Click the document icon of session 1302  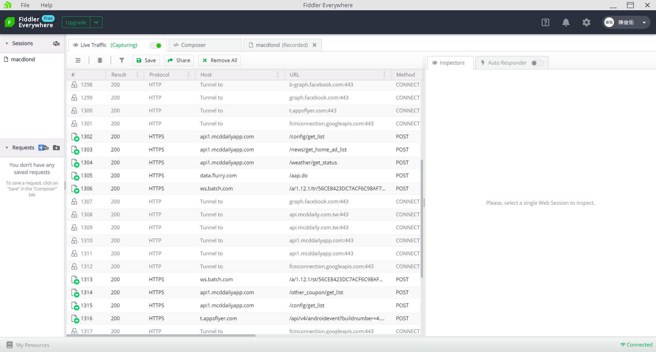[x=75, y=137]
